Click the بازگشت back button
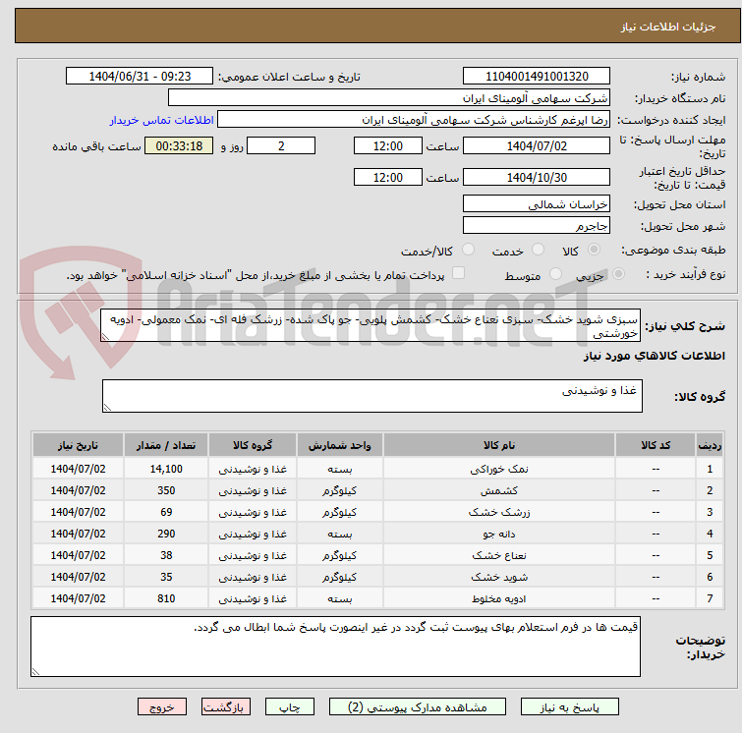This screenshot has height=733, width=742. (227, 706)
